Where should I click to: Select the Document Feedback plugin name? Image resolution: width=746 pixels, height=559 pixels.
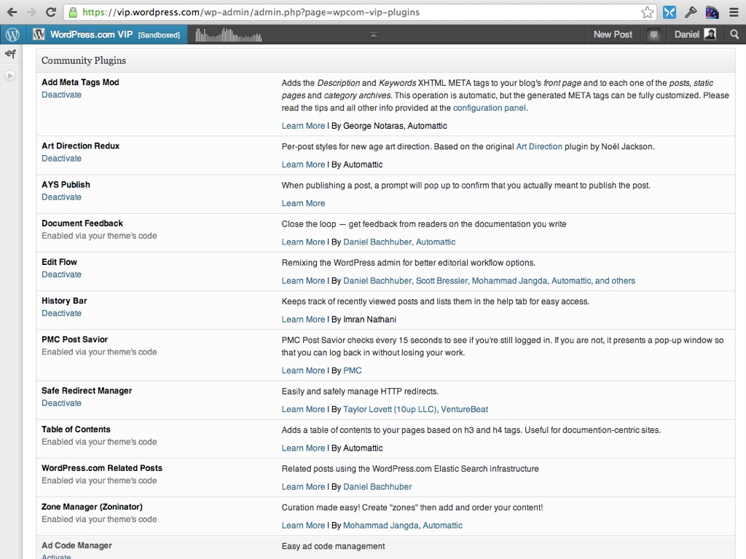(x=82, y=223)
